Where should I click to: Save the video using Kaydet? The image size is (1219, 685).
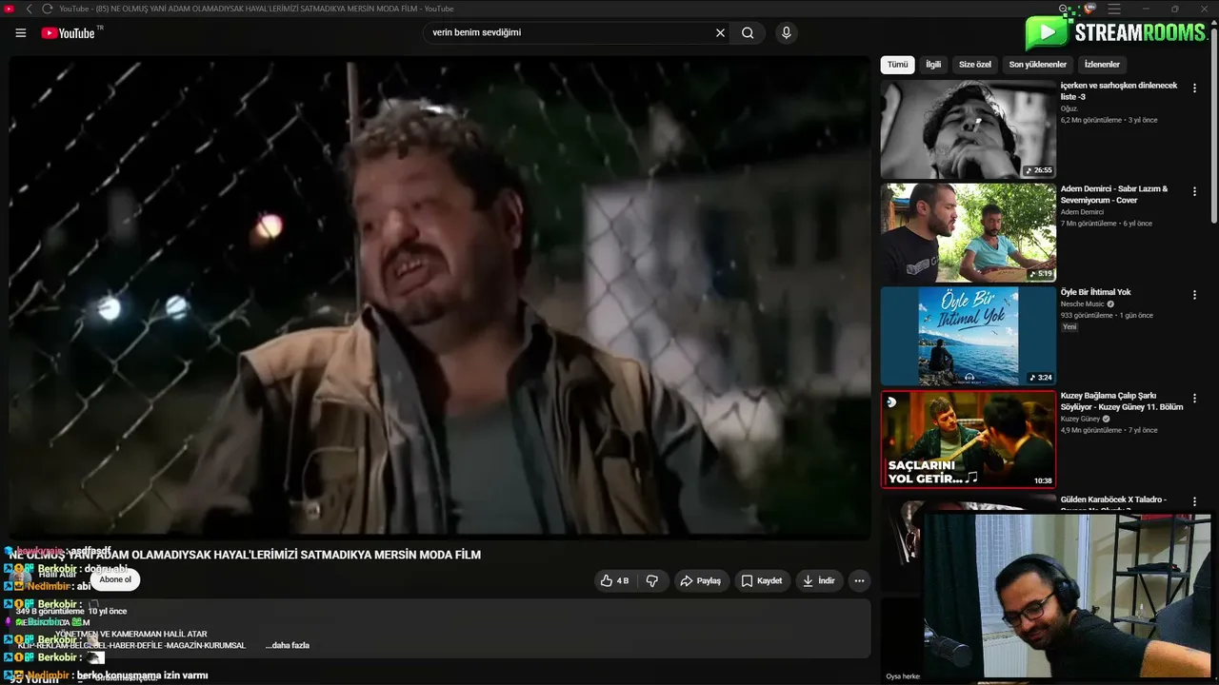(x=762, y=580)
